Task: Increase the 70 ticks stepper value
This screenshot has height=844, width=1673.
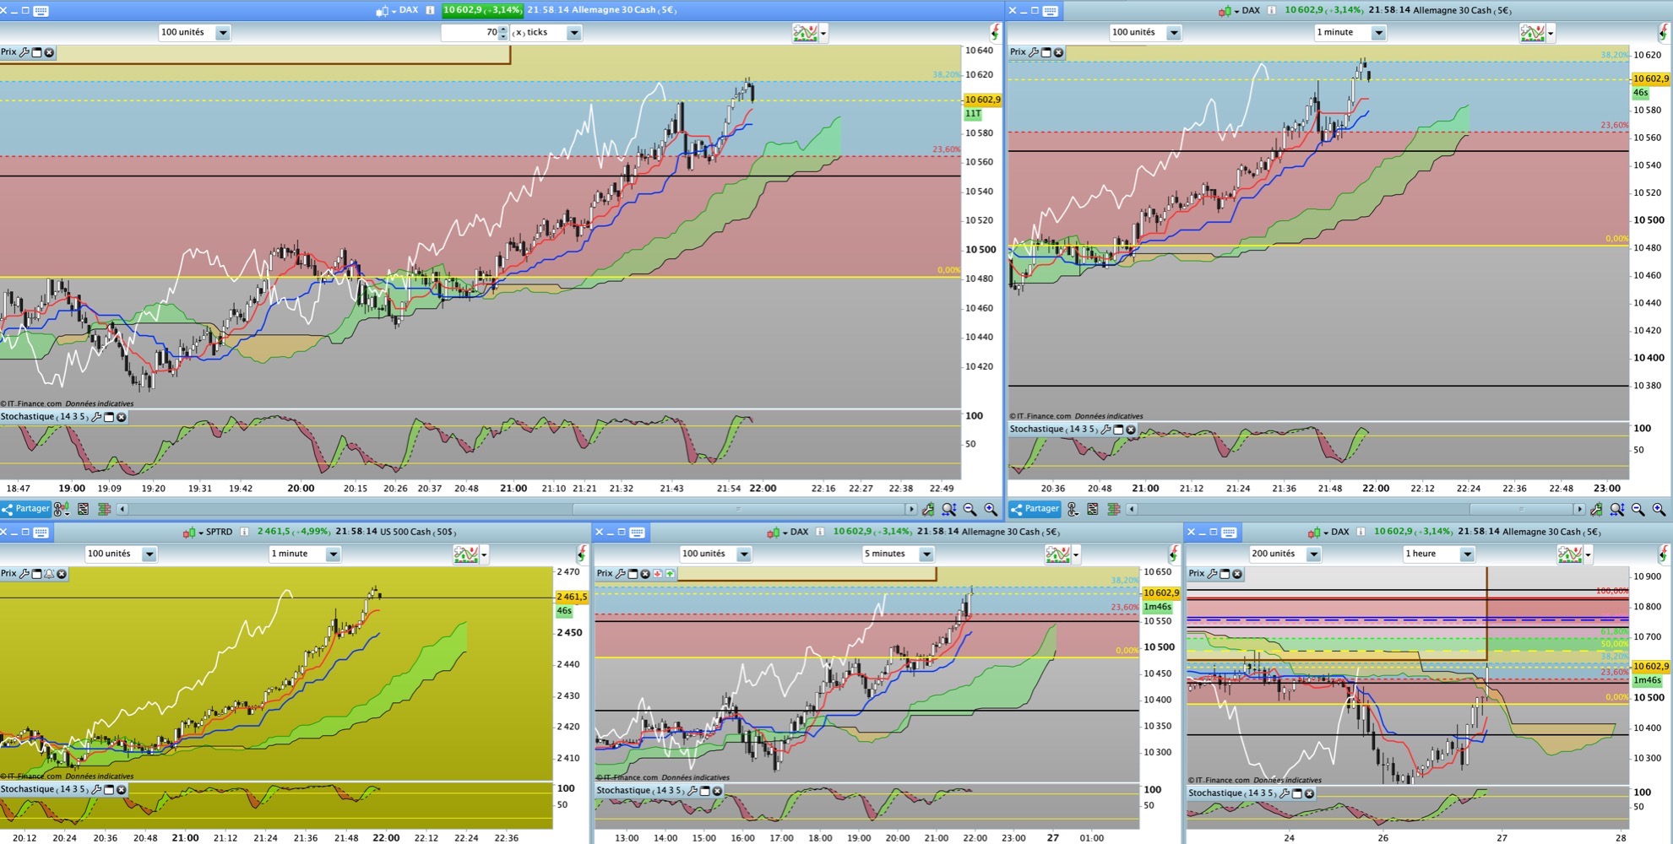Action: point(503,30)
